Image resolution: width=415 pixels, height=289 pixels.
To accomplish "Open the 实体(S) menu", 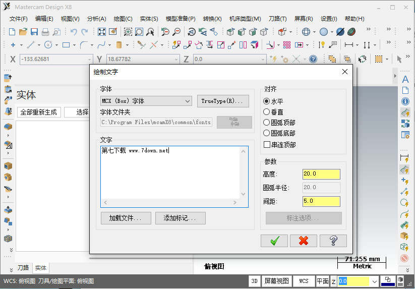I will click(149, 19).
